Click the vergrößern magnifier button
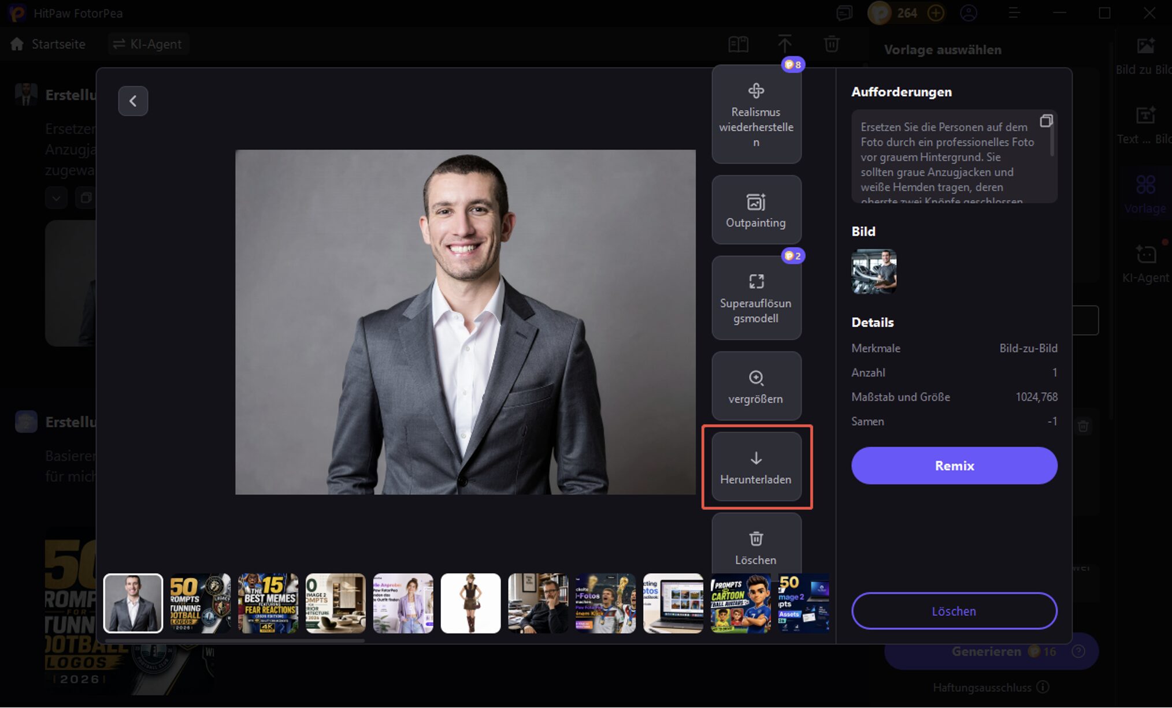The height and width of the screenshot is (708, 1172). pyautogui.click(x=756, y=386)
